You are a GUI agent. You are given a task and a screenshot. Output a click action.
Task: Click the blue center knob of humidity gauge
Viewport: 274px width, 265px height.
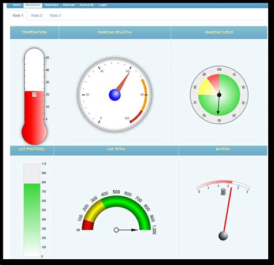(114, 95)
